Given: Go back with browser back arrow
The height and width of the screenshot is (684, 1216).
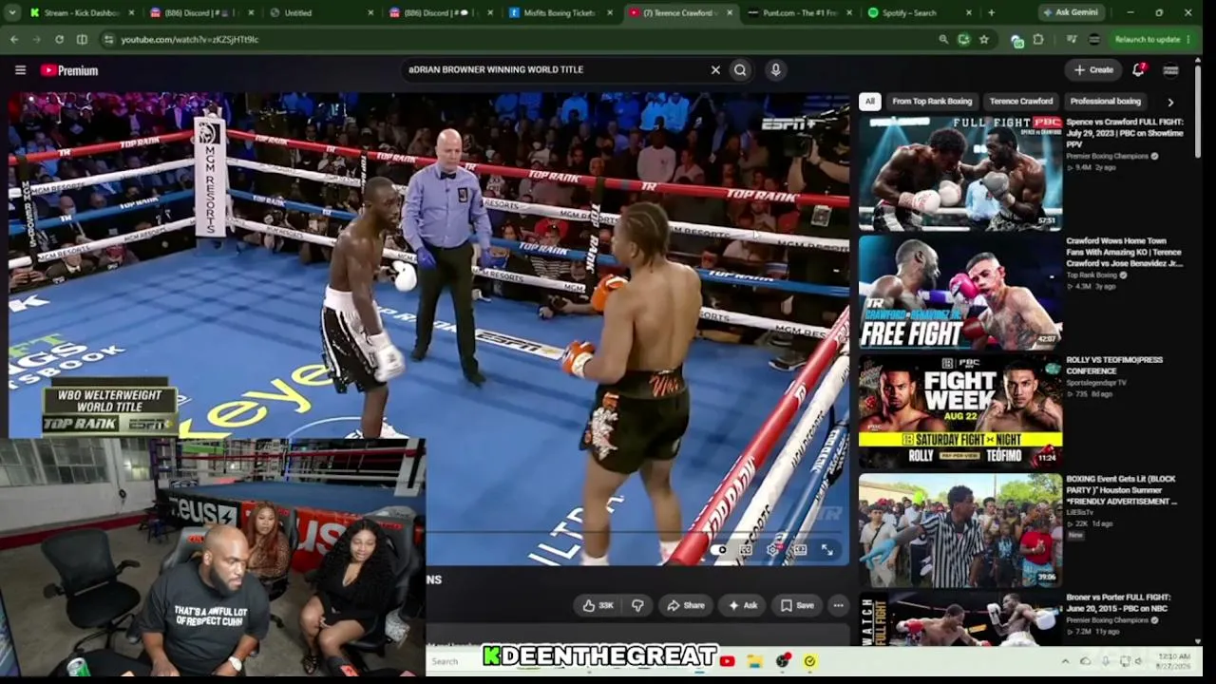Looking at the screenshot, I should coord(14,39).
